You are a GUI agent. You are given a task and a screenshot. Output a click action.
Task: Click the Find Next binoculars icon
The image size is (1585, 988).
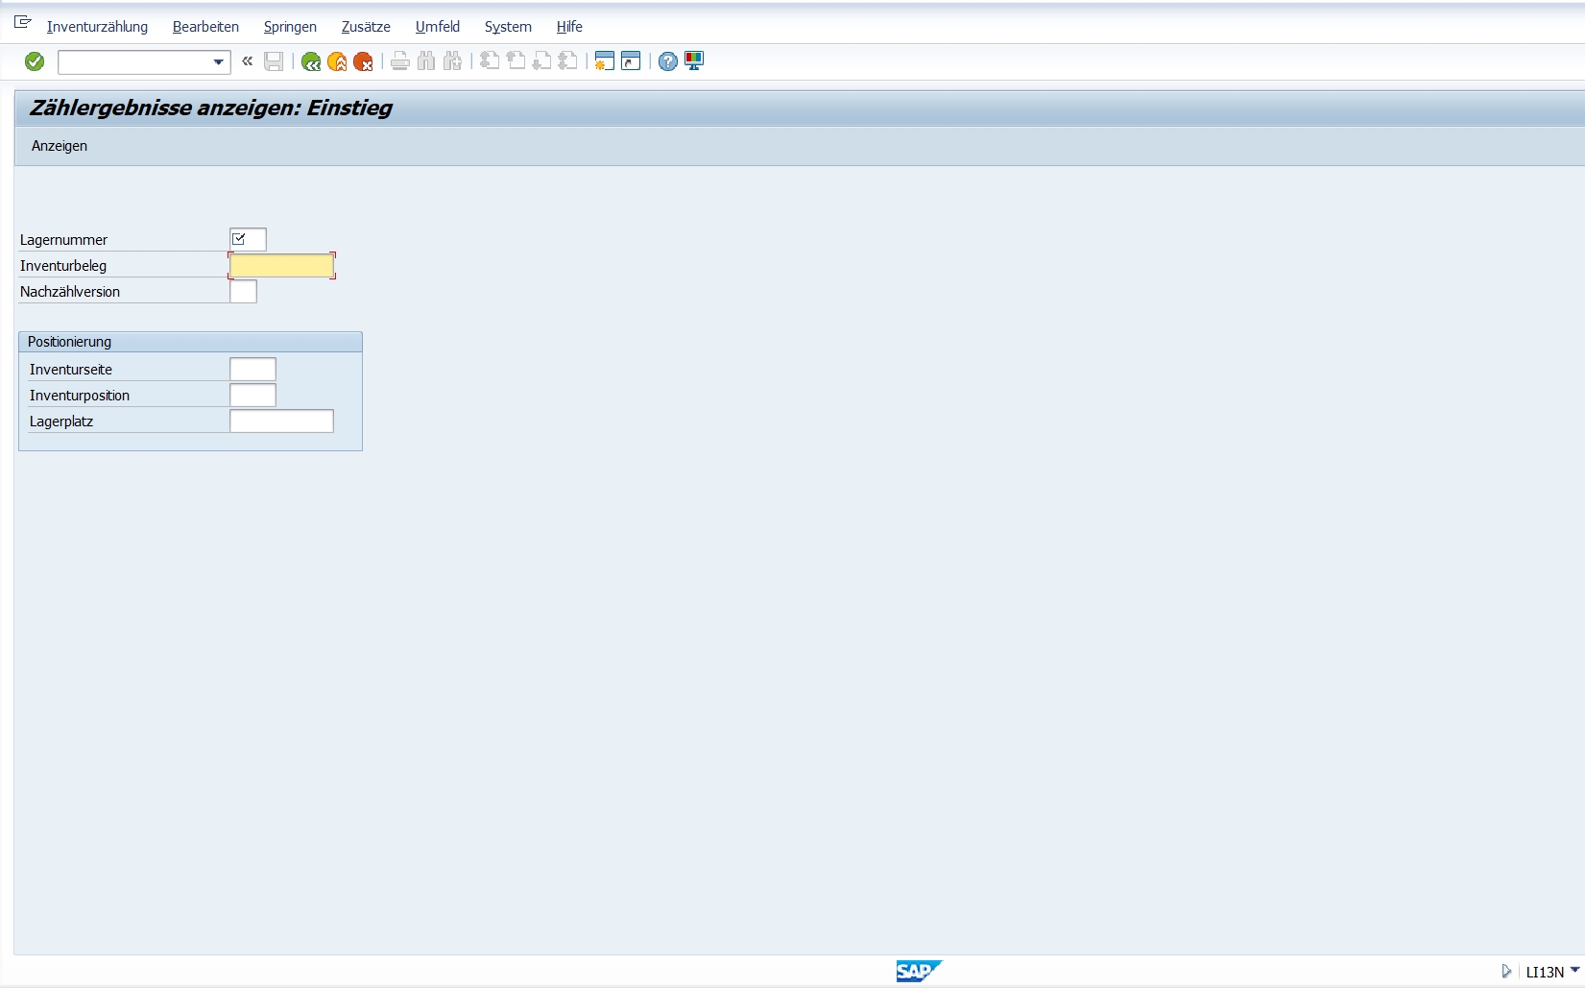[x=452, y=61]
